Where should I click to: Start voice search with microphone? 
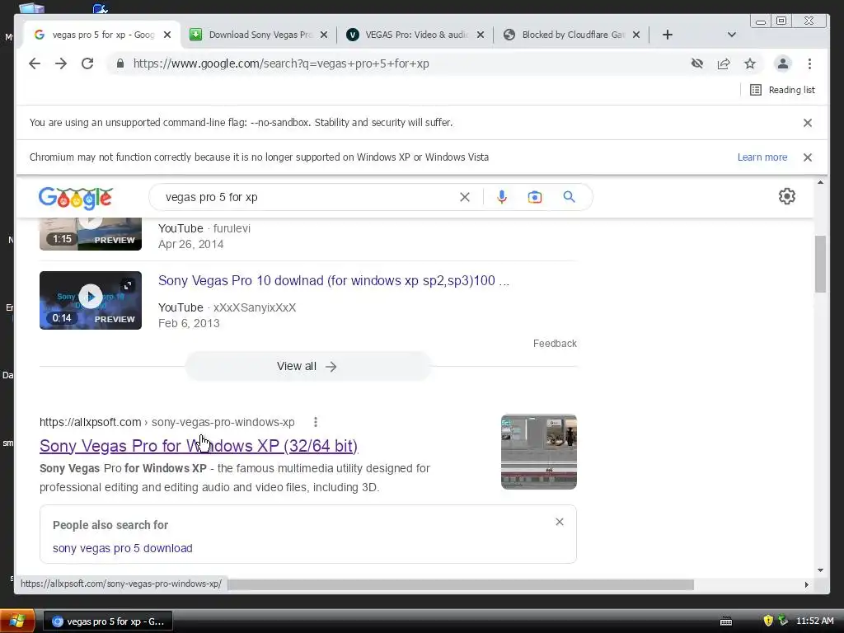[x=502, y=197]
